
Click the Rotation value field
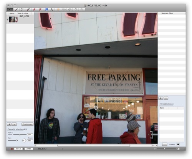[x=30, y=141]
